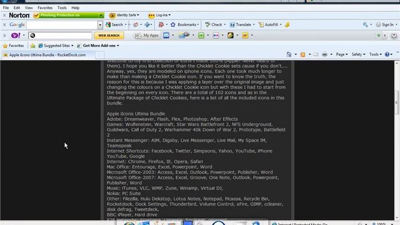Image resolution: width=400 pixels, height=225 pixels.
Task: Click the Google Translate button
Action: [240, 25]
